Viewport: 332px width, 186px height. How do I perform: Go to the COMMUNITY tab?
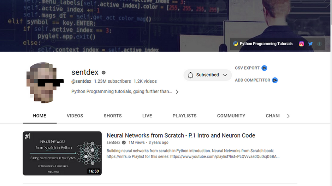231,116
